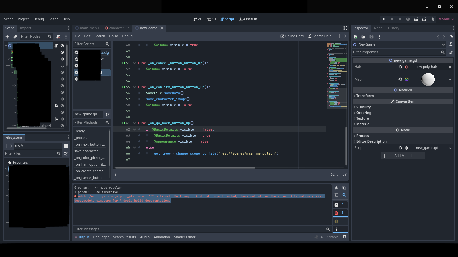Collapse the bottom panel expand icon

pos(344,237)
